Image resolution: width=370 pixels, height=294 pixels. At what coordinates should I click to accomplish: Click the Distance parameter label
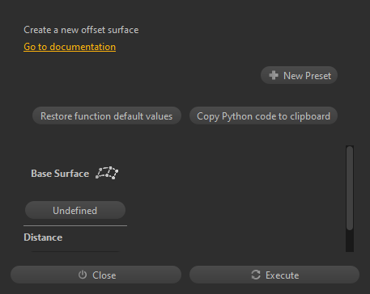[x=43, y=237]
